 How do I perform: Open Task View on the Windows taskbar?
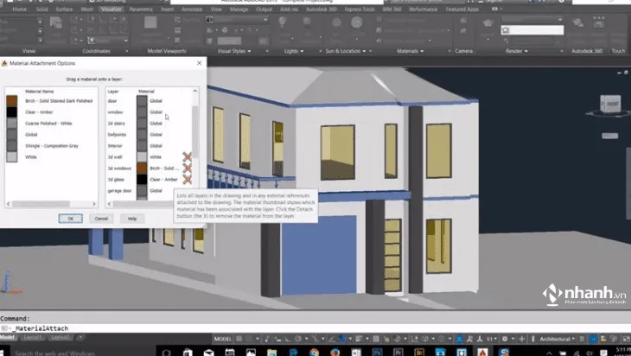[166, 353]
